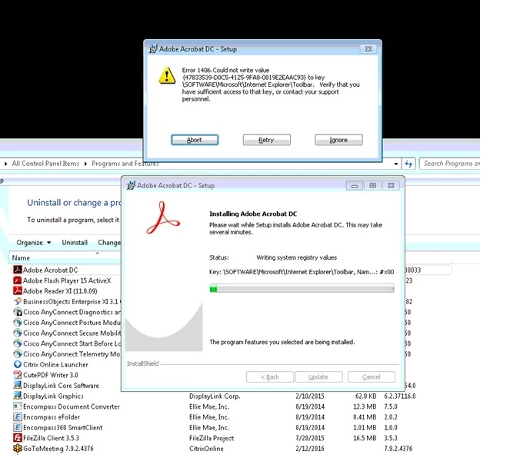Click Cancel in the installer window

(x=371, y=377)
